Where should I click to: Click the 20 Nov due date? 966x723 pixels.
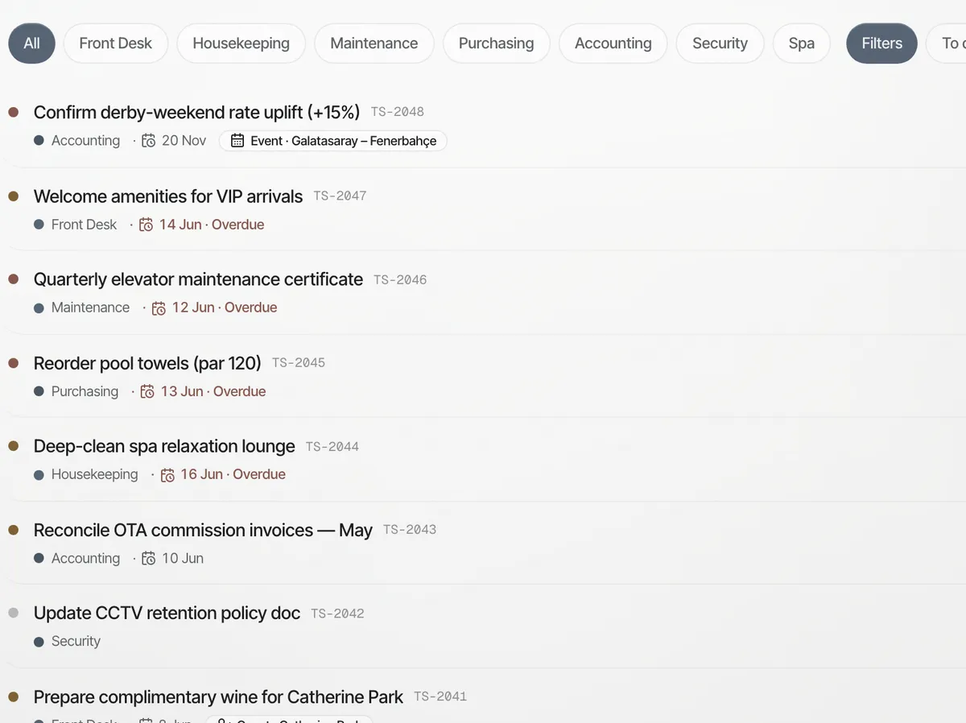184,141
